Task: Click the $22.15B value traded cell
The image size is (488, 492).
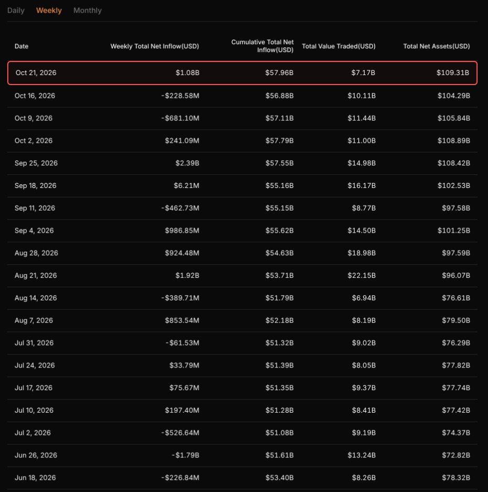Action: 362,276
